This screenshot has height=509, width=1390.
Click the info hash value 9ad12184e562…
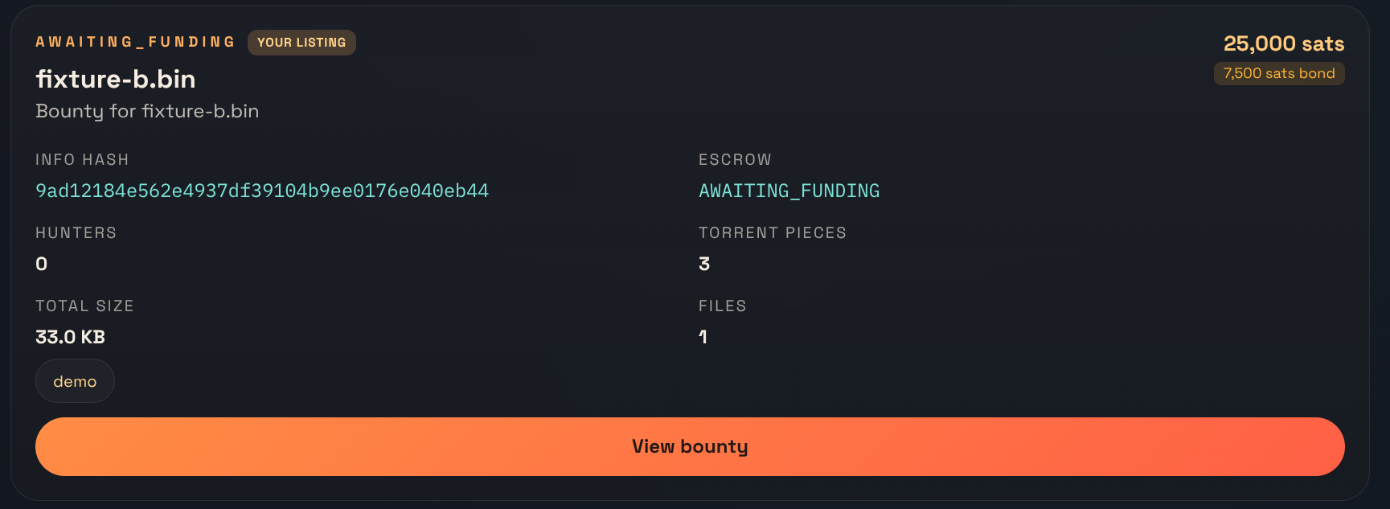[262, 191]
